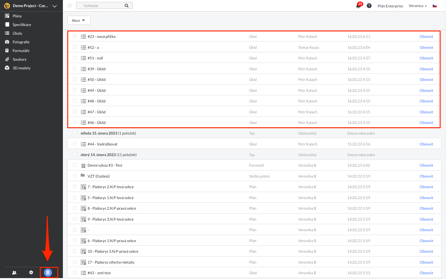The width and height of the screenshot is (446, 280).
Task: Click the Vyhledat search field
Action: tap(101, 5)
